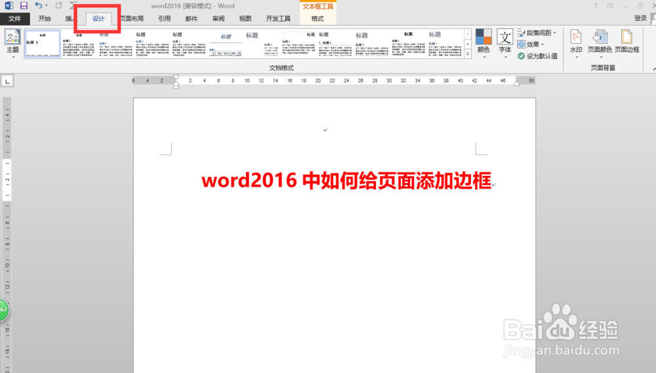656x373 pixels.
Task: Open the 效果 dropdown arrow
Action: [x=543, y=45]
